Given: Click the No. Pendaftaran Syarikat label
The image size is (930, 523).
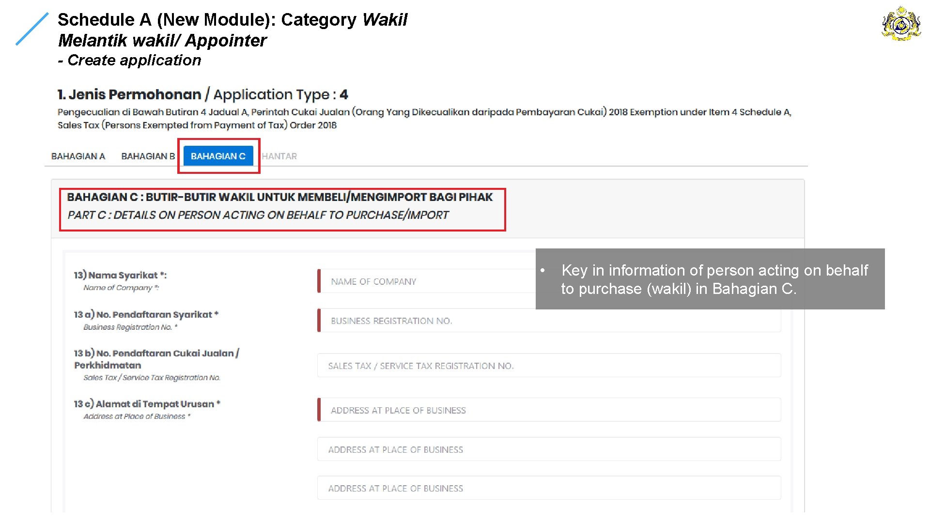Looking at the screenshot, I should 146,315.
